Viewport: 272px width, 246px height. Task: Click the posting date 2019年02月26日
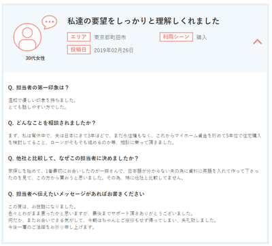pos(114,50)
